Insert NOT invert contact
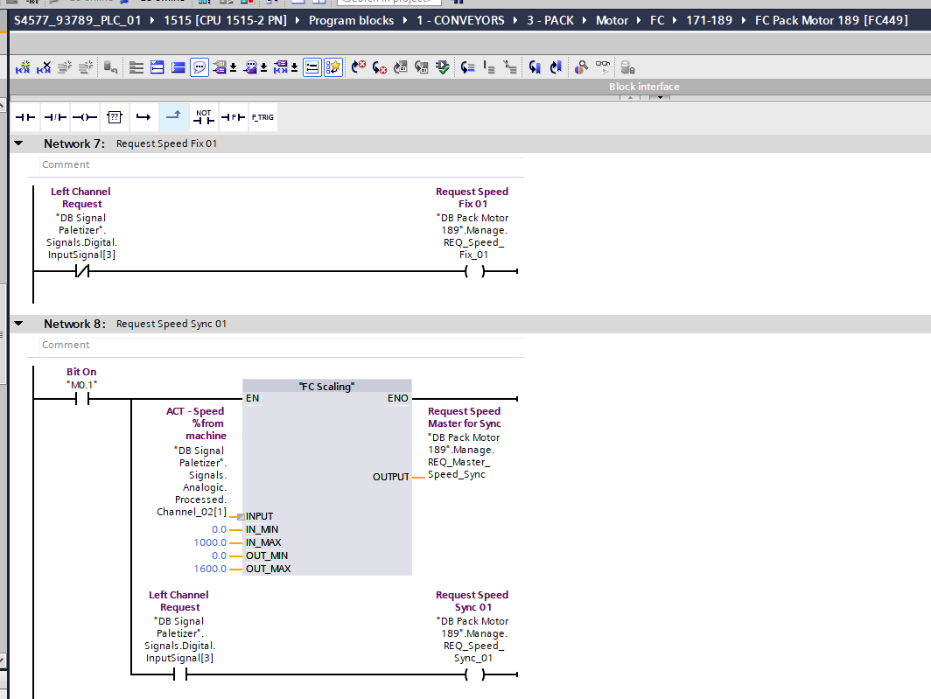931x699 pixels. pos(204,117)
